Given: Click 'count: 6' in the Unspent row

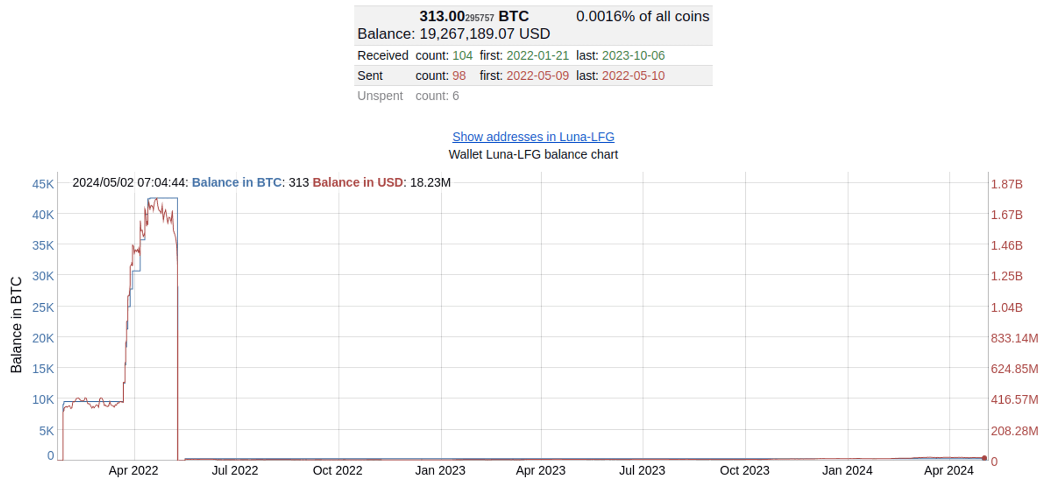Looking at the screenshot, I should [x=437, y=96].
